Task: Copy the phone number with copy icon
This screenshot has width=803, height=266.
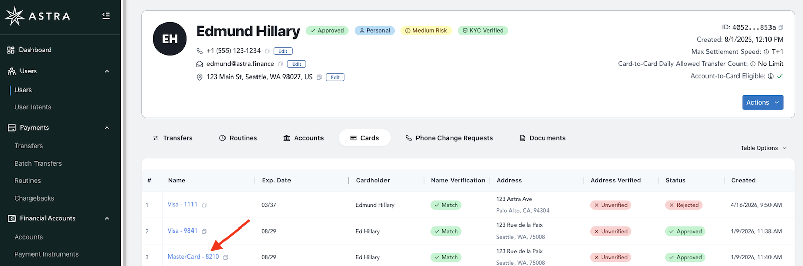Action: pyautogui.click(x=267, y=51)
